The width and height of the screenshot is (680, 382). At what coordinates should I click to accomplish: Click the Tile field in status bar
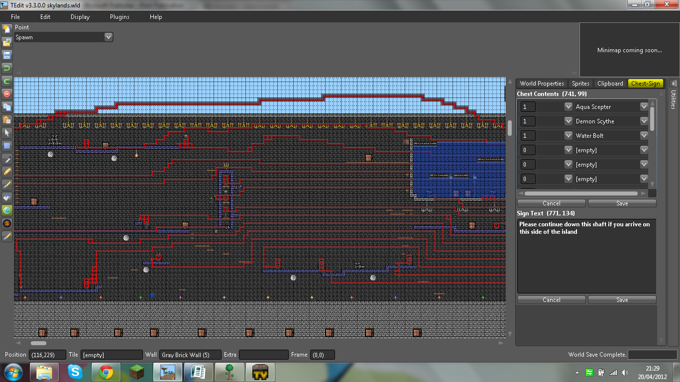(x=112, y=355)
